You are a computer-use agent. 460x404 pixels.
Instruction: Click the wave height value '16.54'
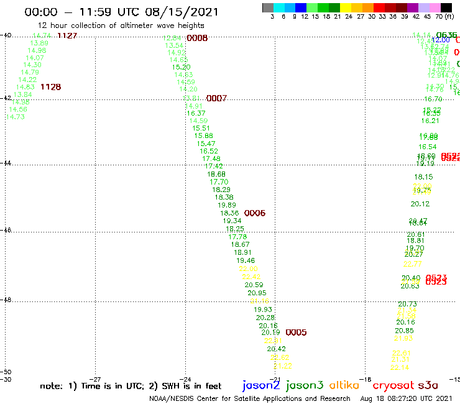[x=428, y=147]
